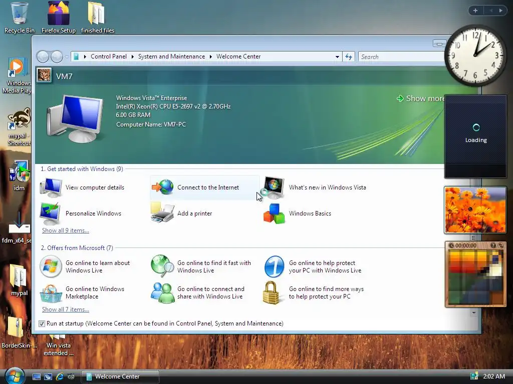The width and height of the screenshot is (513, 384).
Task: Show next sidebar gadgets page arrow
Action: (501, 10)
